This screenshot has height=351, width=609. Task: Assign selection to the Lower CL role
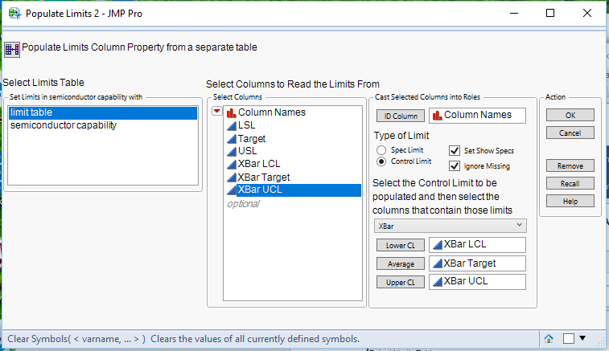[399, 245]
